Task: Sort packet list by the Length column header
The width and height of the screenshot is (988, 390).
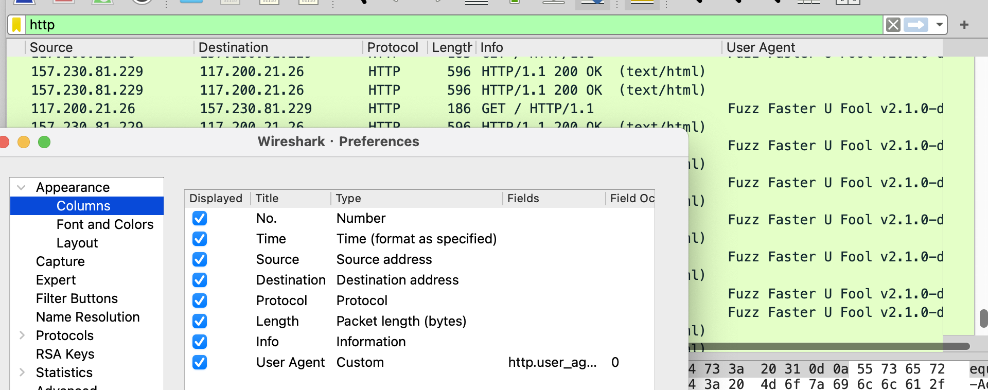Action: [452, 47]
